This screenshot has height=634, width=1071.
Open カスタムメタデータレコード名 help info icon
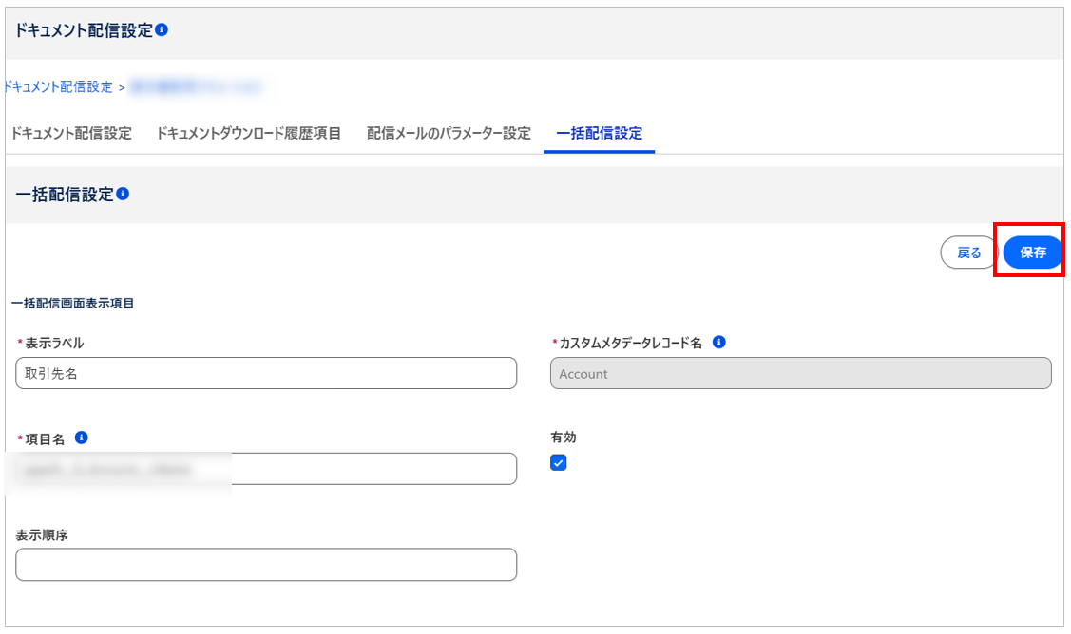pyautogui.click(x=718, y=343)
